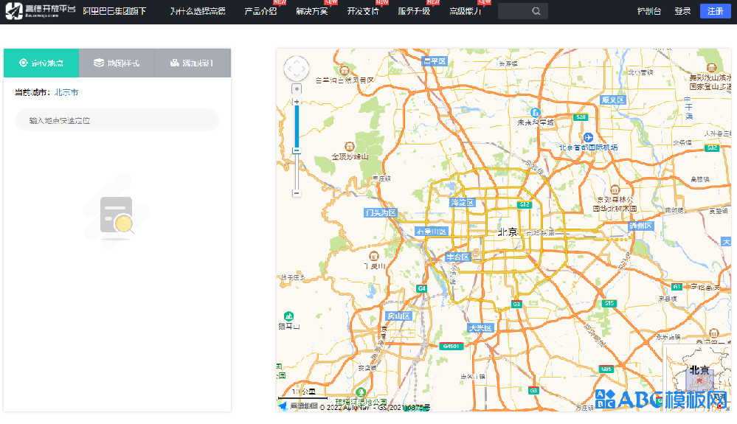737x424 pixels.
Task: Click the 未来科学城 marker icon
Action: pyautogui.click(x=535, y=113)
